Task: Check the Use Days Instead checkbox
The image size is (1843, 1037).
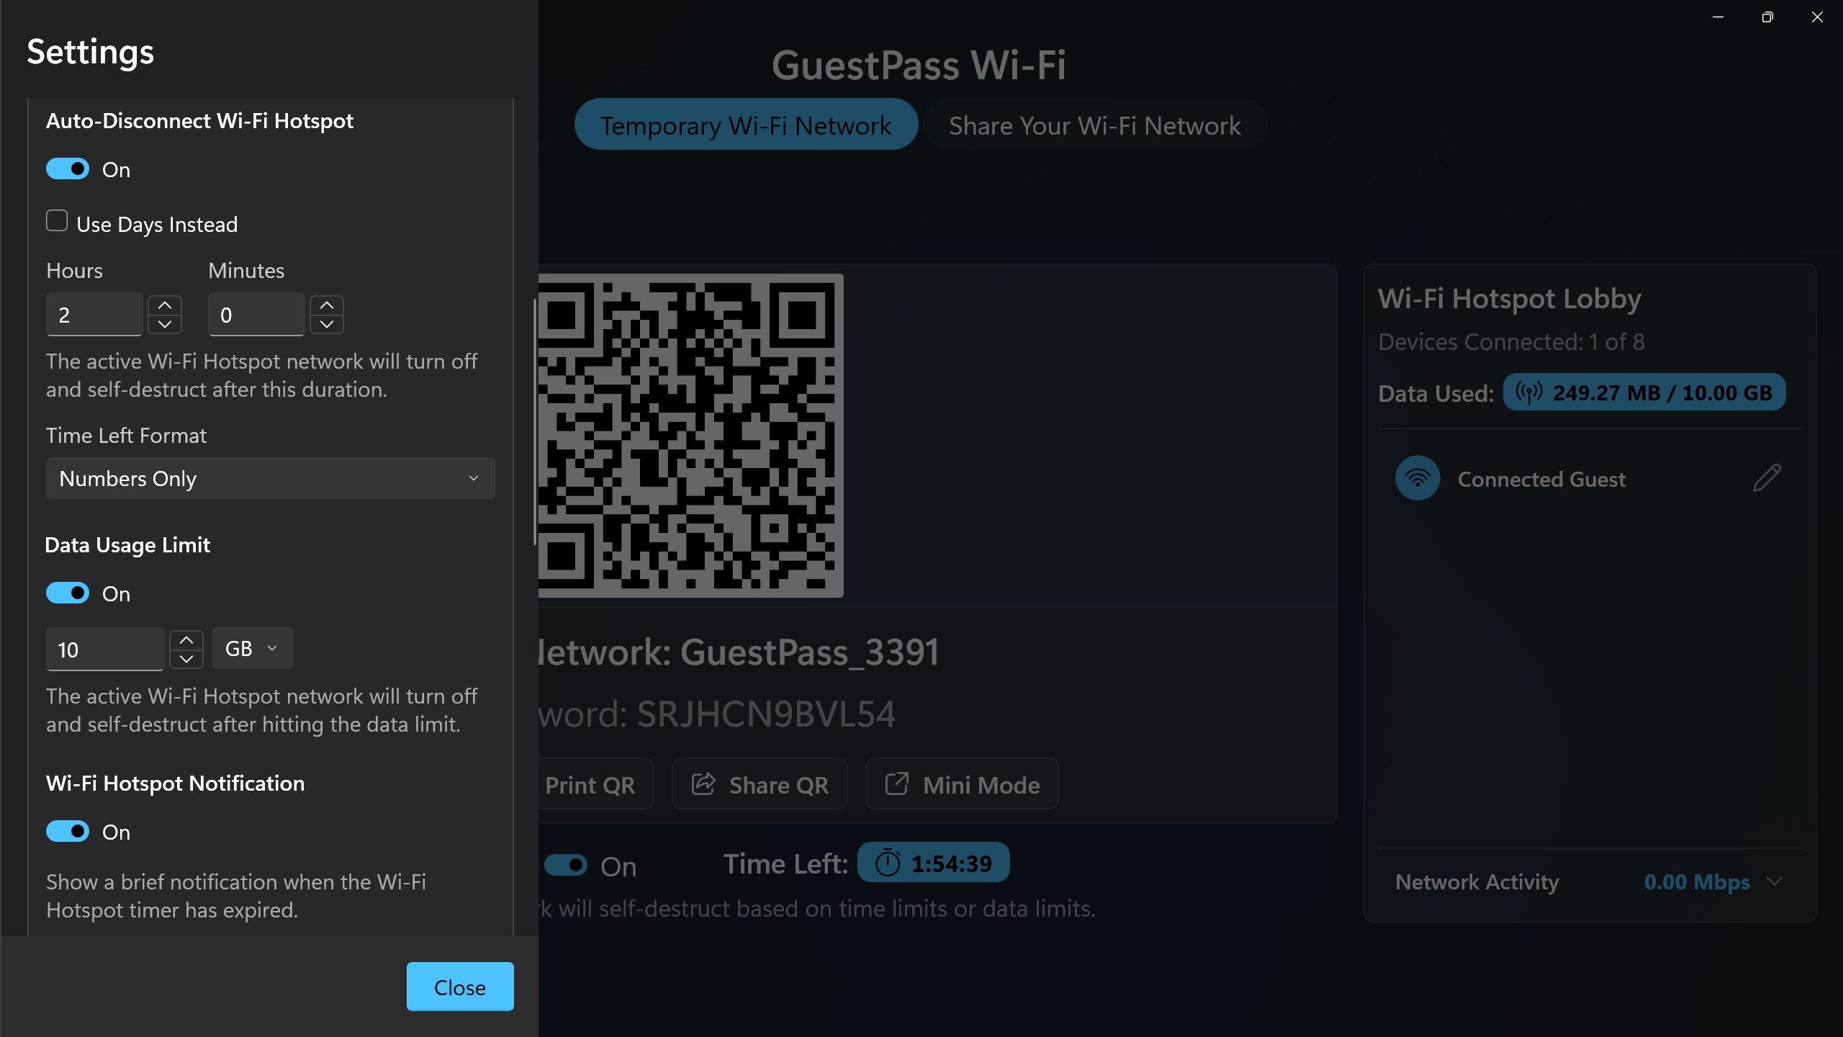Action: tap(57, 220)
